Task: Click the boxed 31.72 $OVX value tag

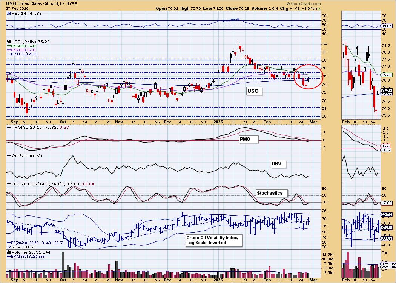Action: tap(387, 228)
